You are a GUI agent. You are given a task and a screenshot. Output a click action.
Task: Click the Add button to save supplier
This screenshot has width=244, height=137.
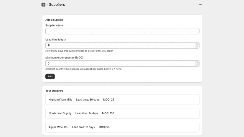(x=50, y=76)
